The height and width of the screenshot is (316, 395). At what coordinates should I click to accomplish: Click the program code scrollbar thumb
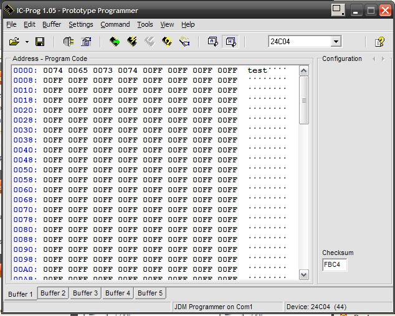tap(304, 100)
